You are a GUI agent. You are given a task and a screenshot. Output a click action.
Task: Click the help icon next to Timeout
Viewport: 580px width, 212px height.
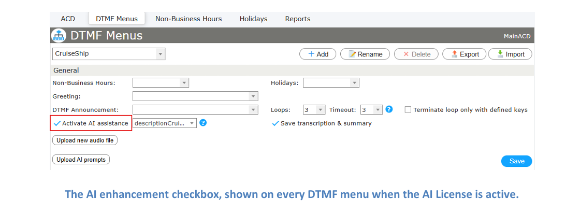[x=389, y=109]
